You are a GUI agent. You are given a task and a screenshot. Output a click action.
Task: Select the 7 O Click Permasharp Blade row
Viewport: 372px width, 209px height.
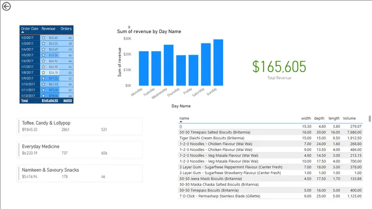pos(270,196)
